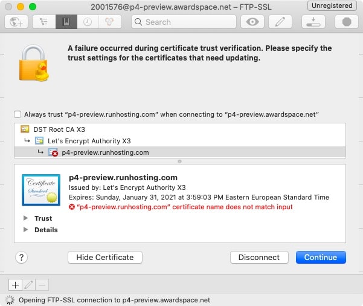Add a bookmark with the plus button
This screenshot has width=363, height=306.
[15, 285]
